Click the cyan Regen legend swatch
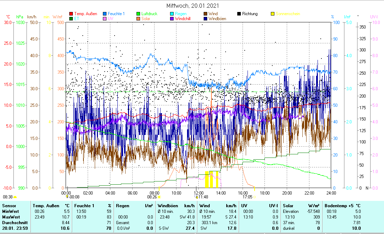The image size is (384, 234). point(172,14)
